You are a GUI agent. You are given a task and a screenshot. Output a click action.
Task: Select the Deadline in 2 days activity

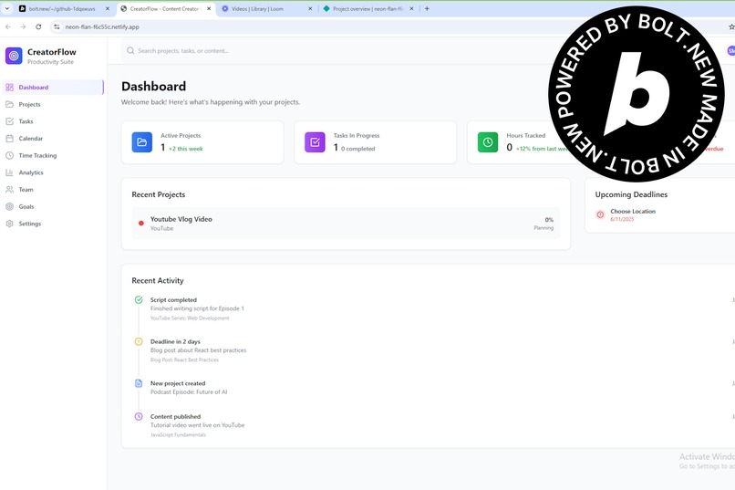coord(198,350)
